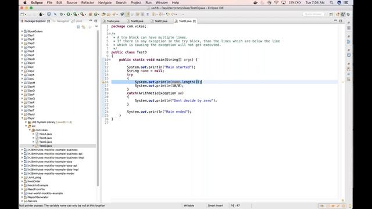Open the Source menu
The width and height of the screenshot is (372, 209).
[x=71, y=2]
